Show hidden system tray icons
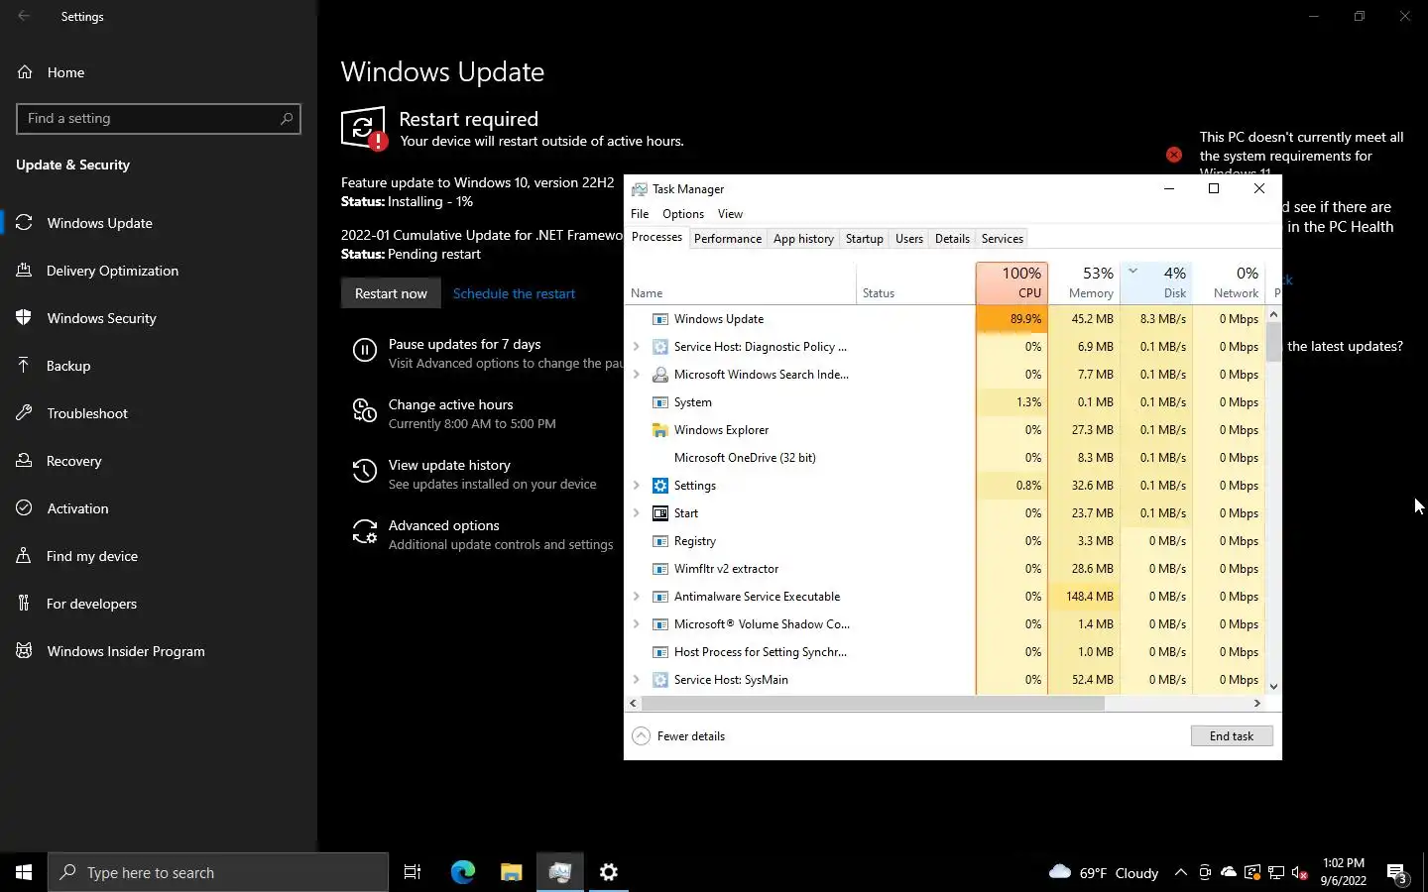The height and width of the screenshot is (892, 1428). click(x=1180, y=873)
